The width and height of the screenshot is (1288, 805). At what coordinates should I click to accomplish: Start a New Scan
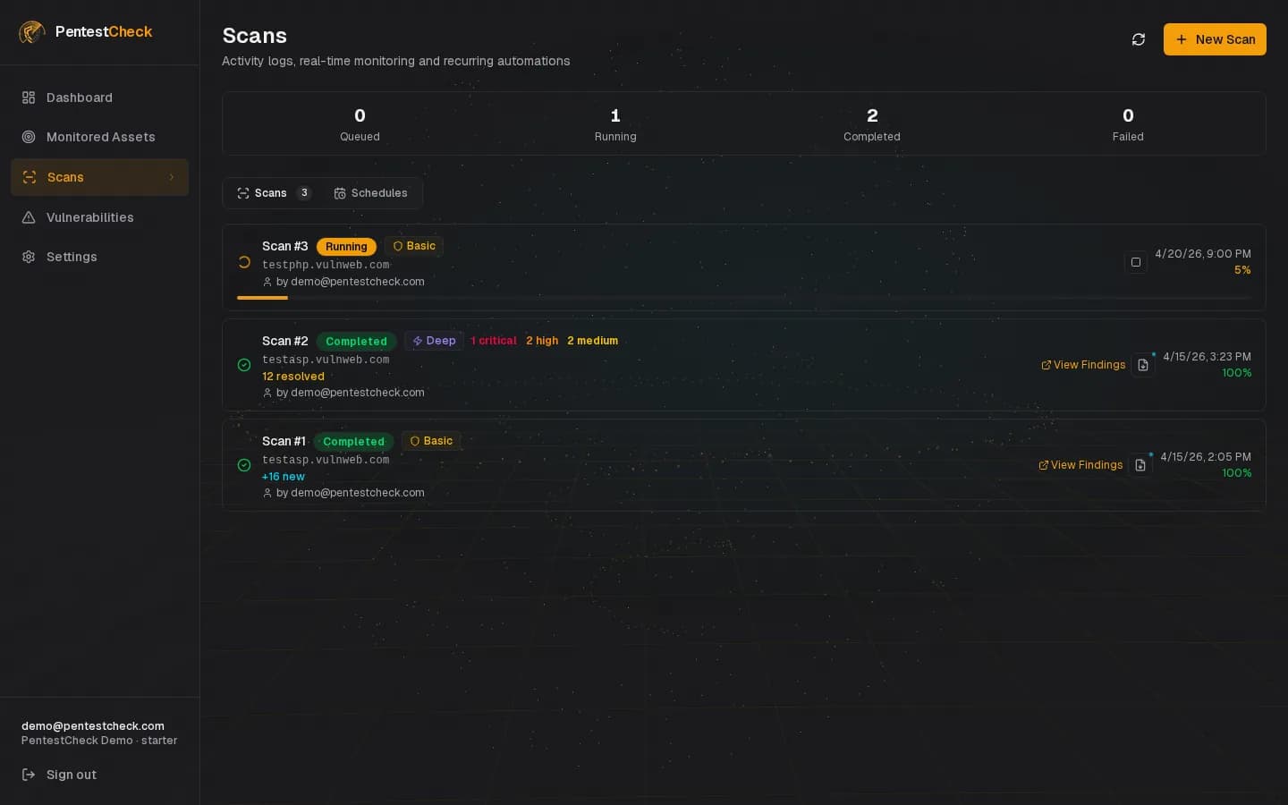(x=1215, y=39)
